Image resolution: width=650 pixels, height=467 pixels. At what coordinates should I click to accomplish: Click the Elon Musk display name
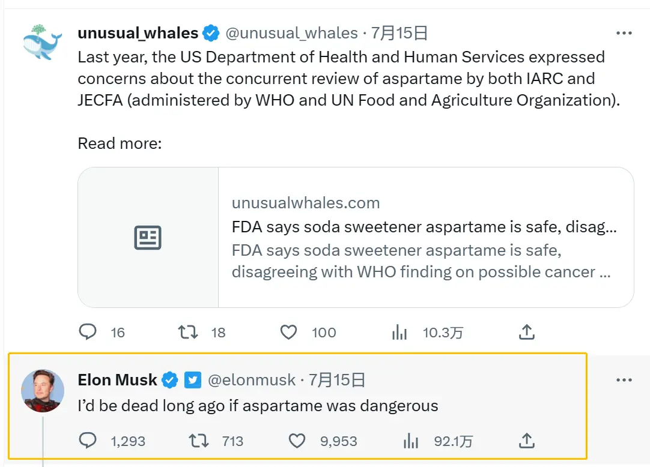pos(117,380)
